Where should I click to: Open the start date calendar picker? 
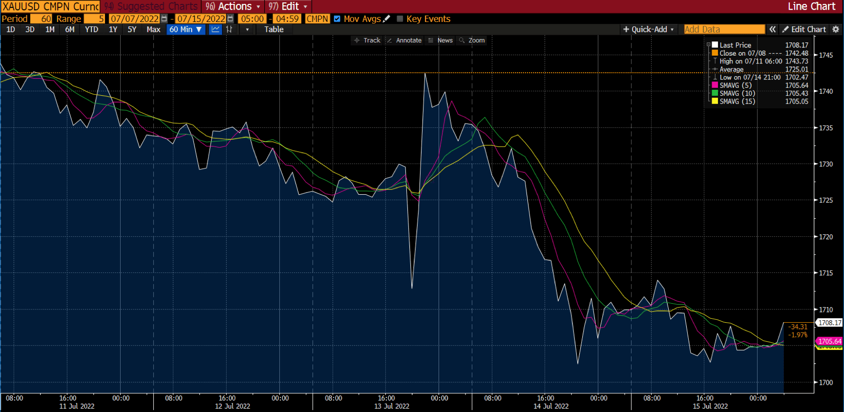pyautogui.click(x=164, y=19)
